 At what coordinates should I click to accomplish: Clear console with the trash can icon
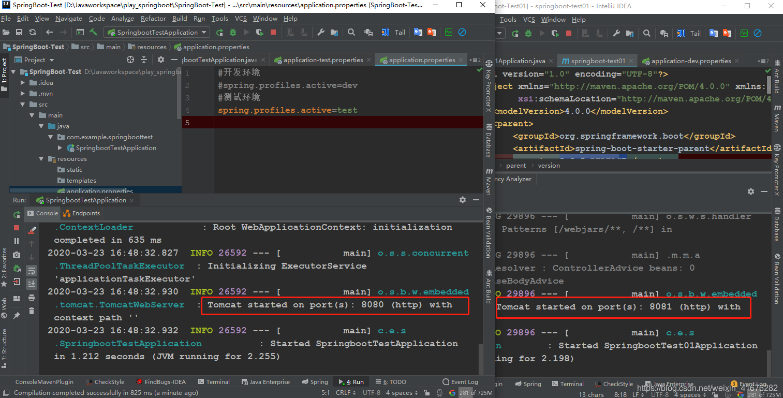(x=32, y=311)
